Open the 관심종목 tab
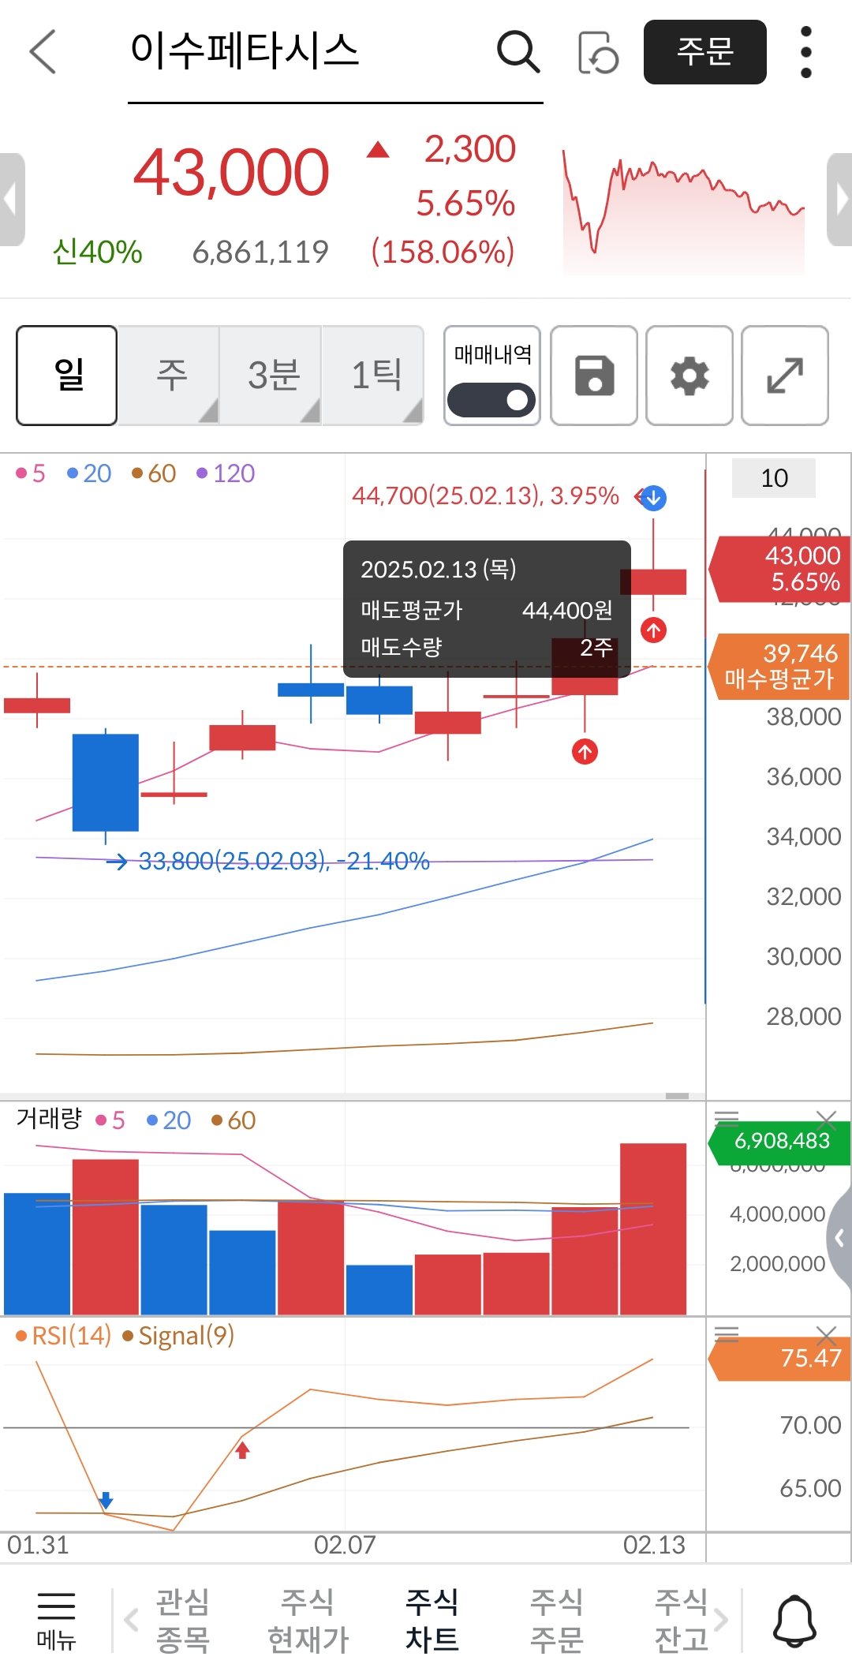The height and width of the screenshot is (1679, 852). click(183, 1621)
